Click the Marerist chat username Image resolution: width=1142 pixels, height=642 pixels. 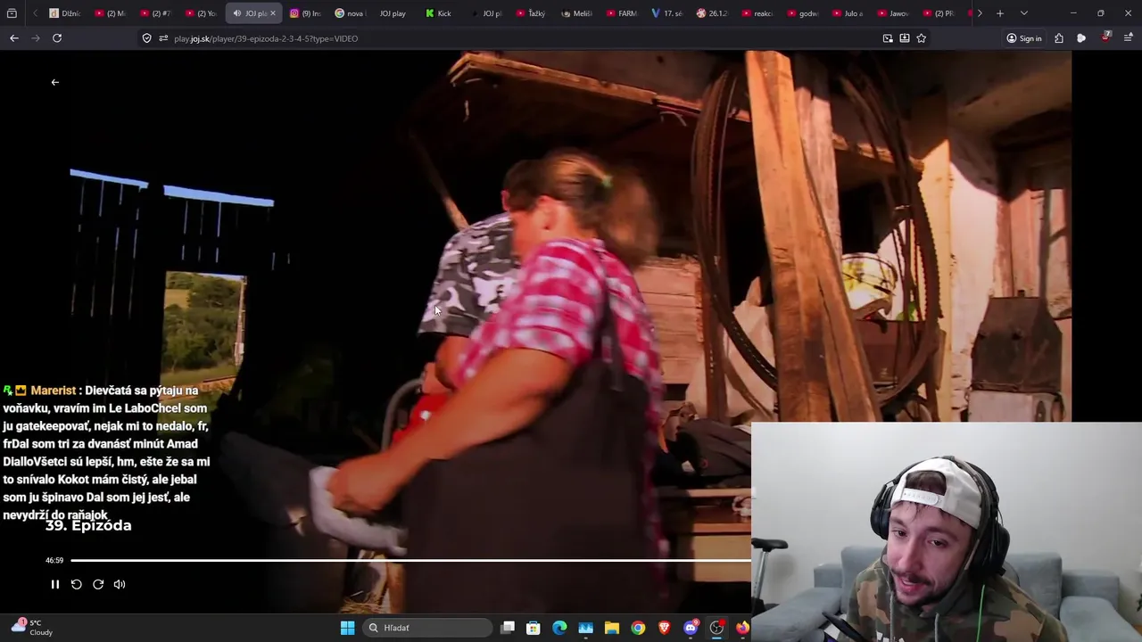click(x=53, y=391)
